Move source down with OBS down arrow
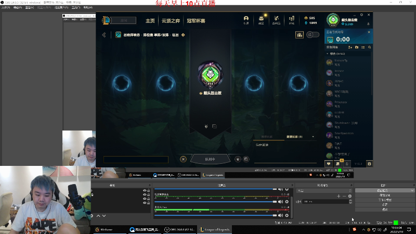The height and width of the screenshot is (234, 416). tap(104, 216)
